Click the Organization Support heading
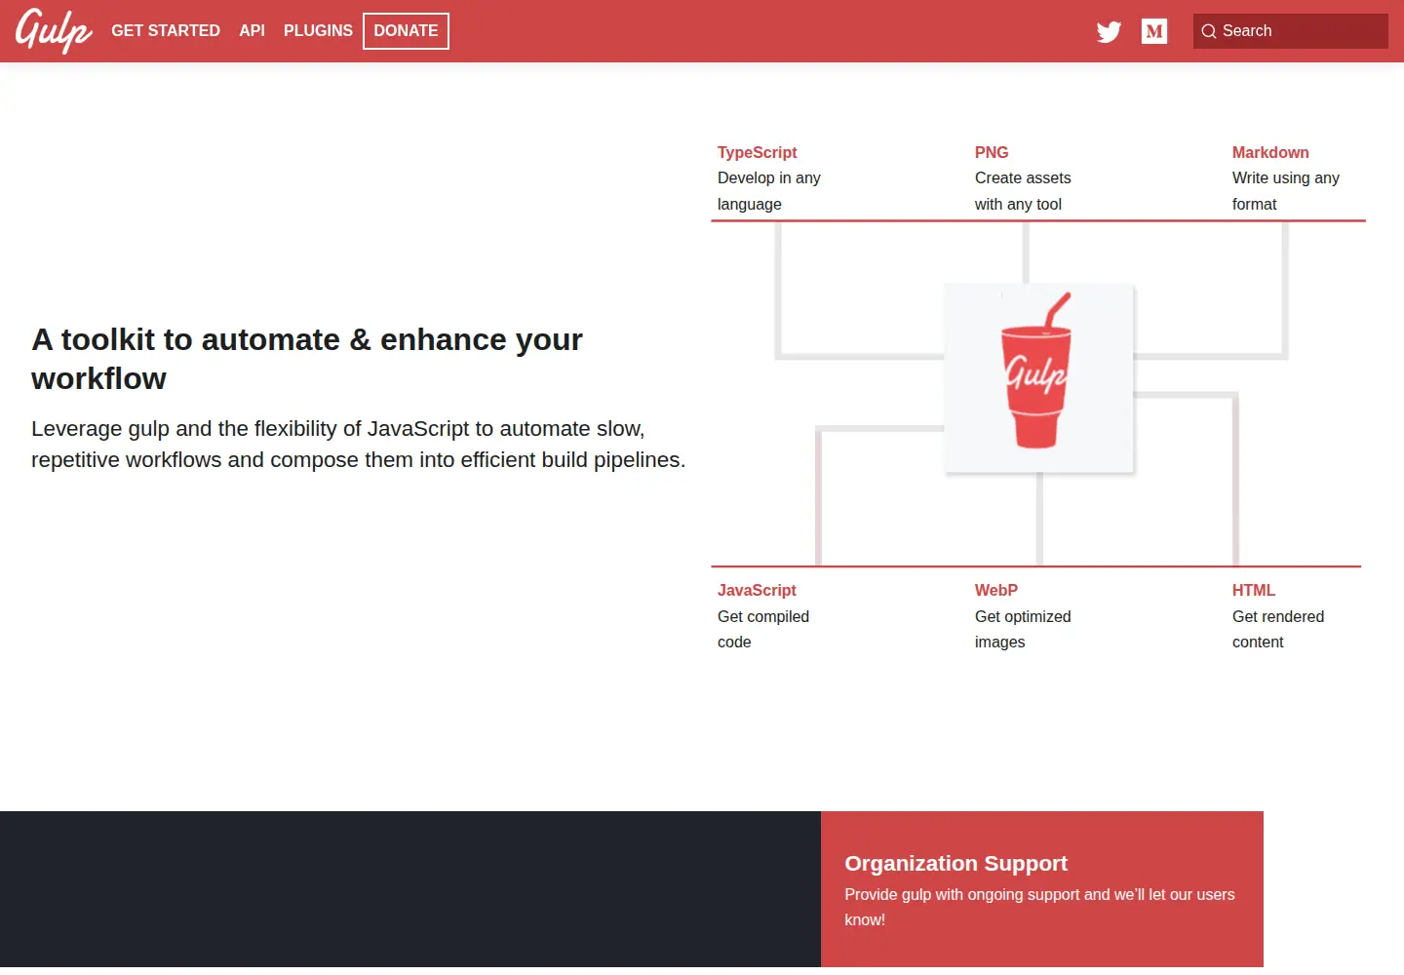Viewport: 1404px width, 975px height. (x=955, y=863)
